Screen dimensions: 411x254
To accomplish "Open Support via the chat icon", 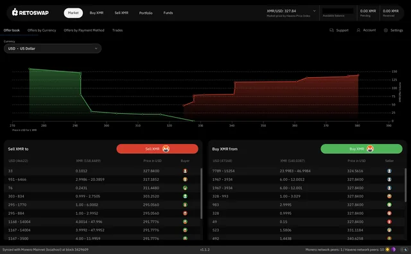I will point(331,30).
